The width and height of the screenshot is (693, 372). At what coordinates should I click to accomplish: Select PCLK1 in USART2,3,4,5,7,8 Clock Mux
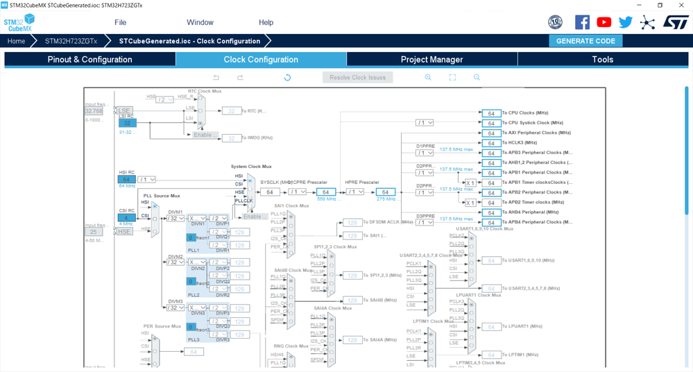431,267
